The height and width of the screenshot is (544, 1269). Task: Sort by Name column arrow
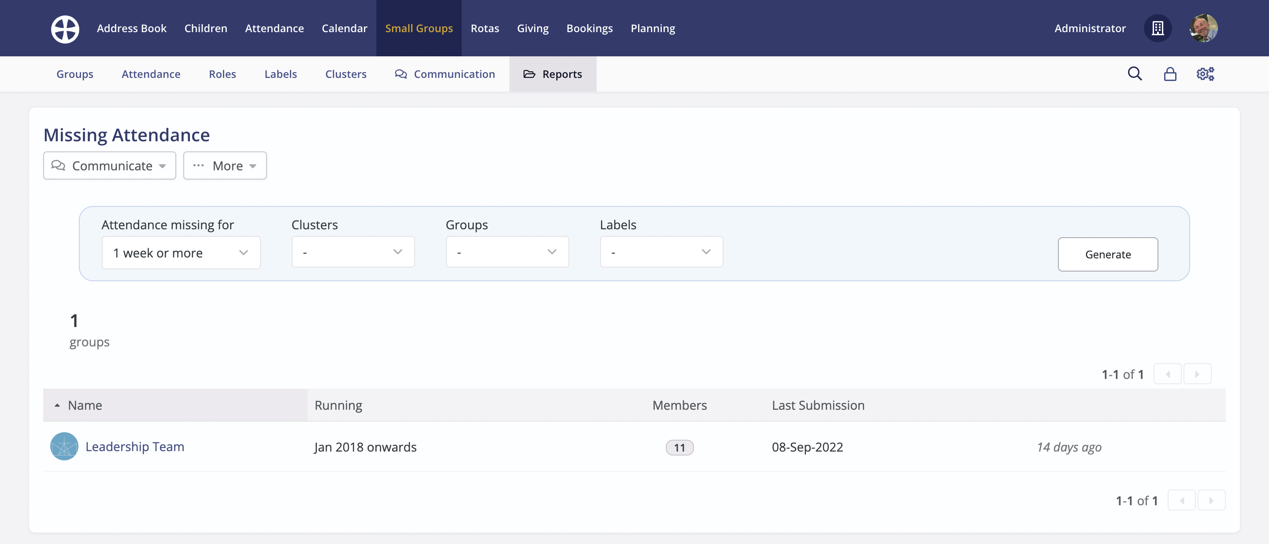(58, 405)
